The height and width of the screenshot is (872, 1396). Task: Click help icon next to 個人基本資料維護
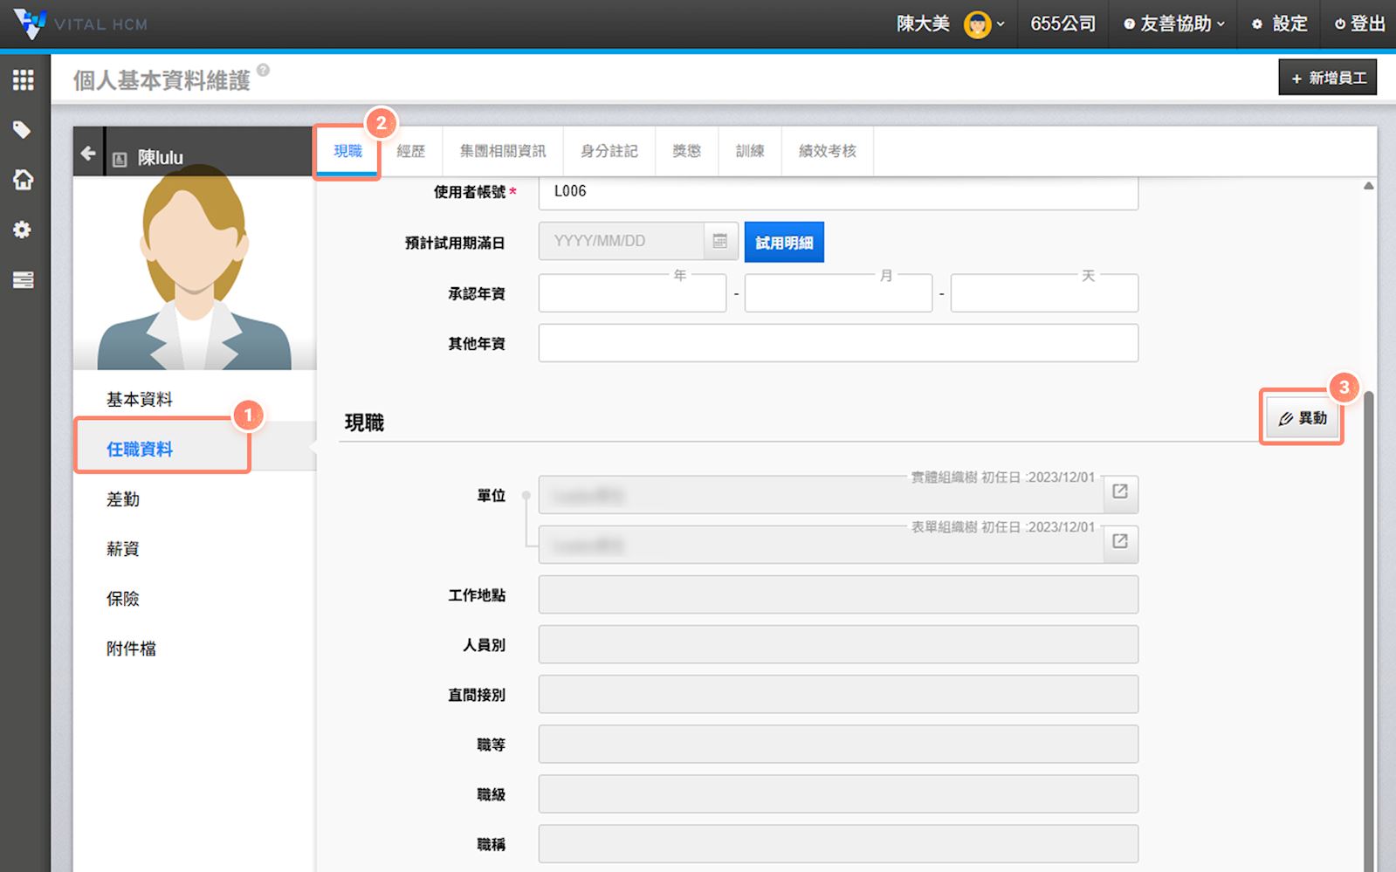point(263,71)
